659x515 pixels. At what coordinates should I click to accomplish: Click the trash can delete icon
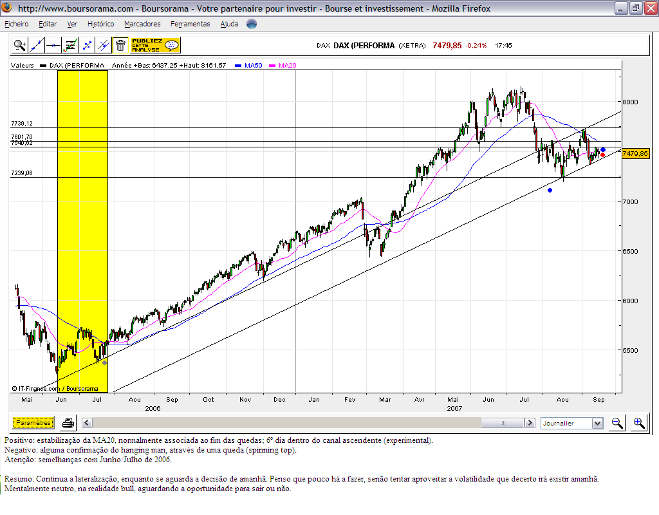point(120,45)
